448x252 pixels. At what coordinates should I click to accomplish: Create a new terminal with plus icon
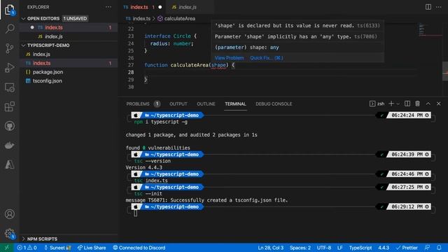391,104
